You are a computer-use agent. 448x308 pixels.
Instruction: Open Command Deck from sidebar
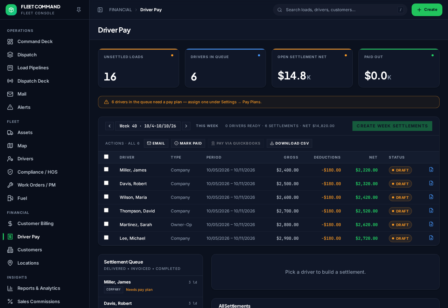(45, 41)
